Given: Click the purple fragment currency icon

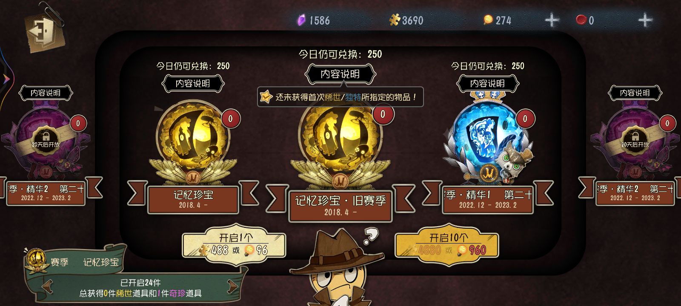Looking at the screenshot, I should pyautogui.click(x=301, y=20).
